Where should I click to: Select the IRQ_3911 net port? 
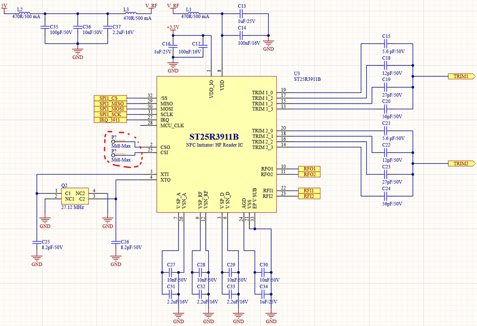tap(110, 120)
